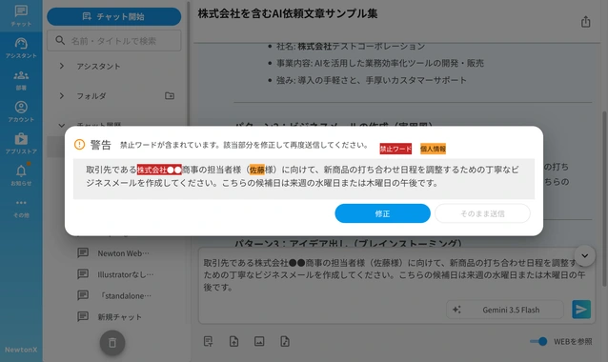Click the 禁止ワード red legend tag
Viewport: 608px width, 362px height.
click(x=395, y=149)
